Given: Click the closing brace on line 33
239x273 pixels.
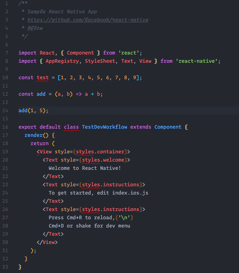Looking at the screenshot, I should click(20, 267).
